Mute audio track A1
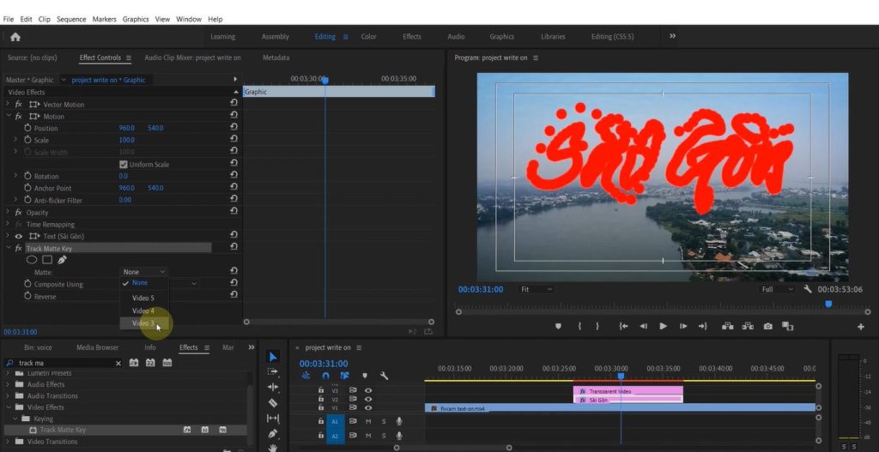Screen dimensions: 879x452 click(368, 421)
